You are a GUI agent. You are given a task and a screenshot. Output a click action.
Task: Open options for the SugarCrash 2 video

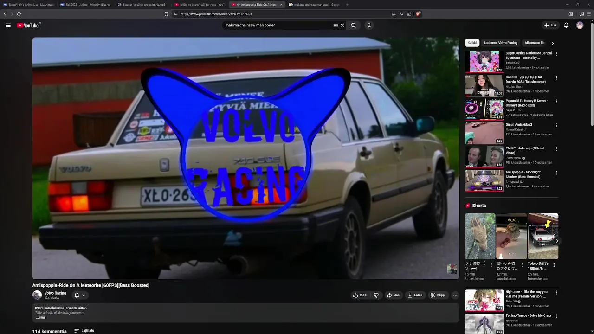point(556,54)
